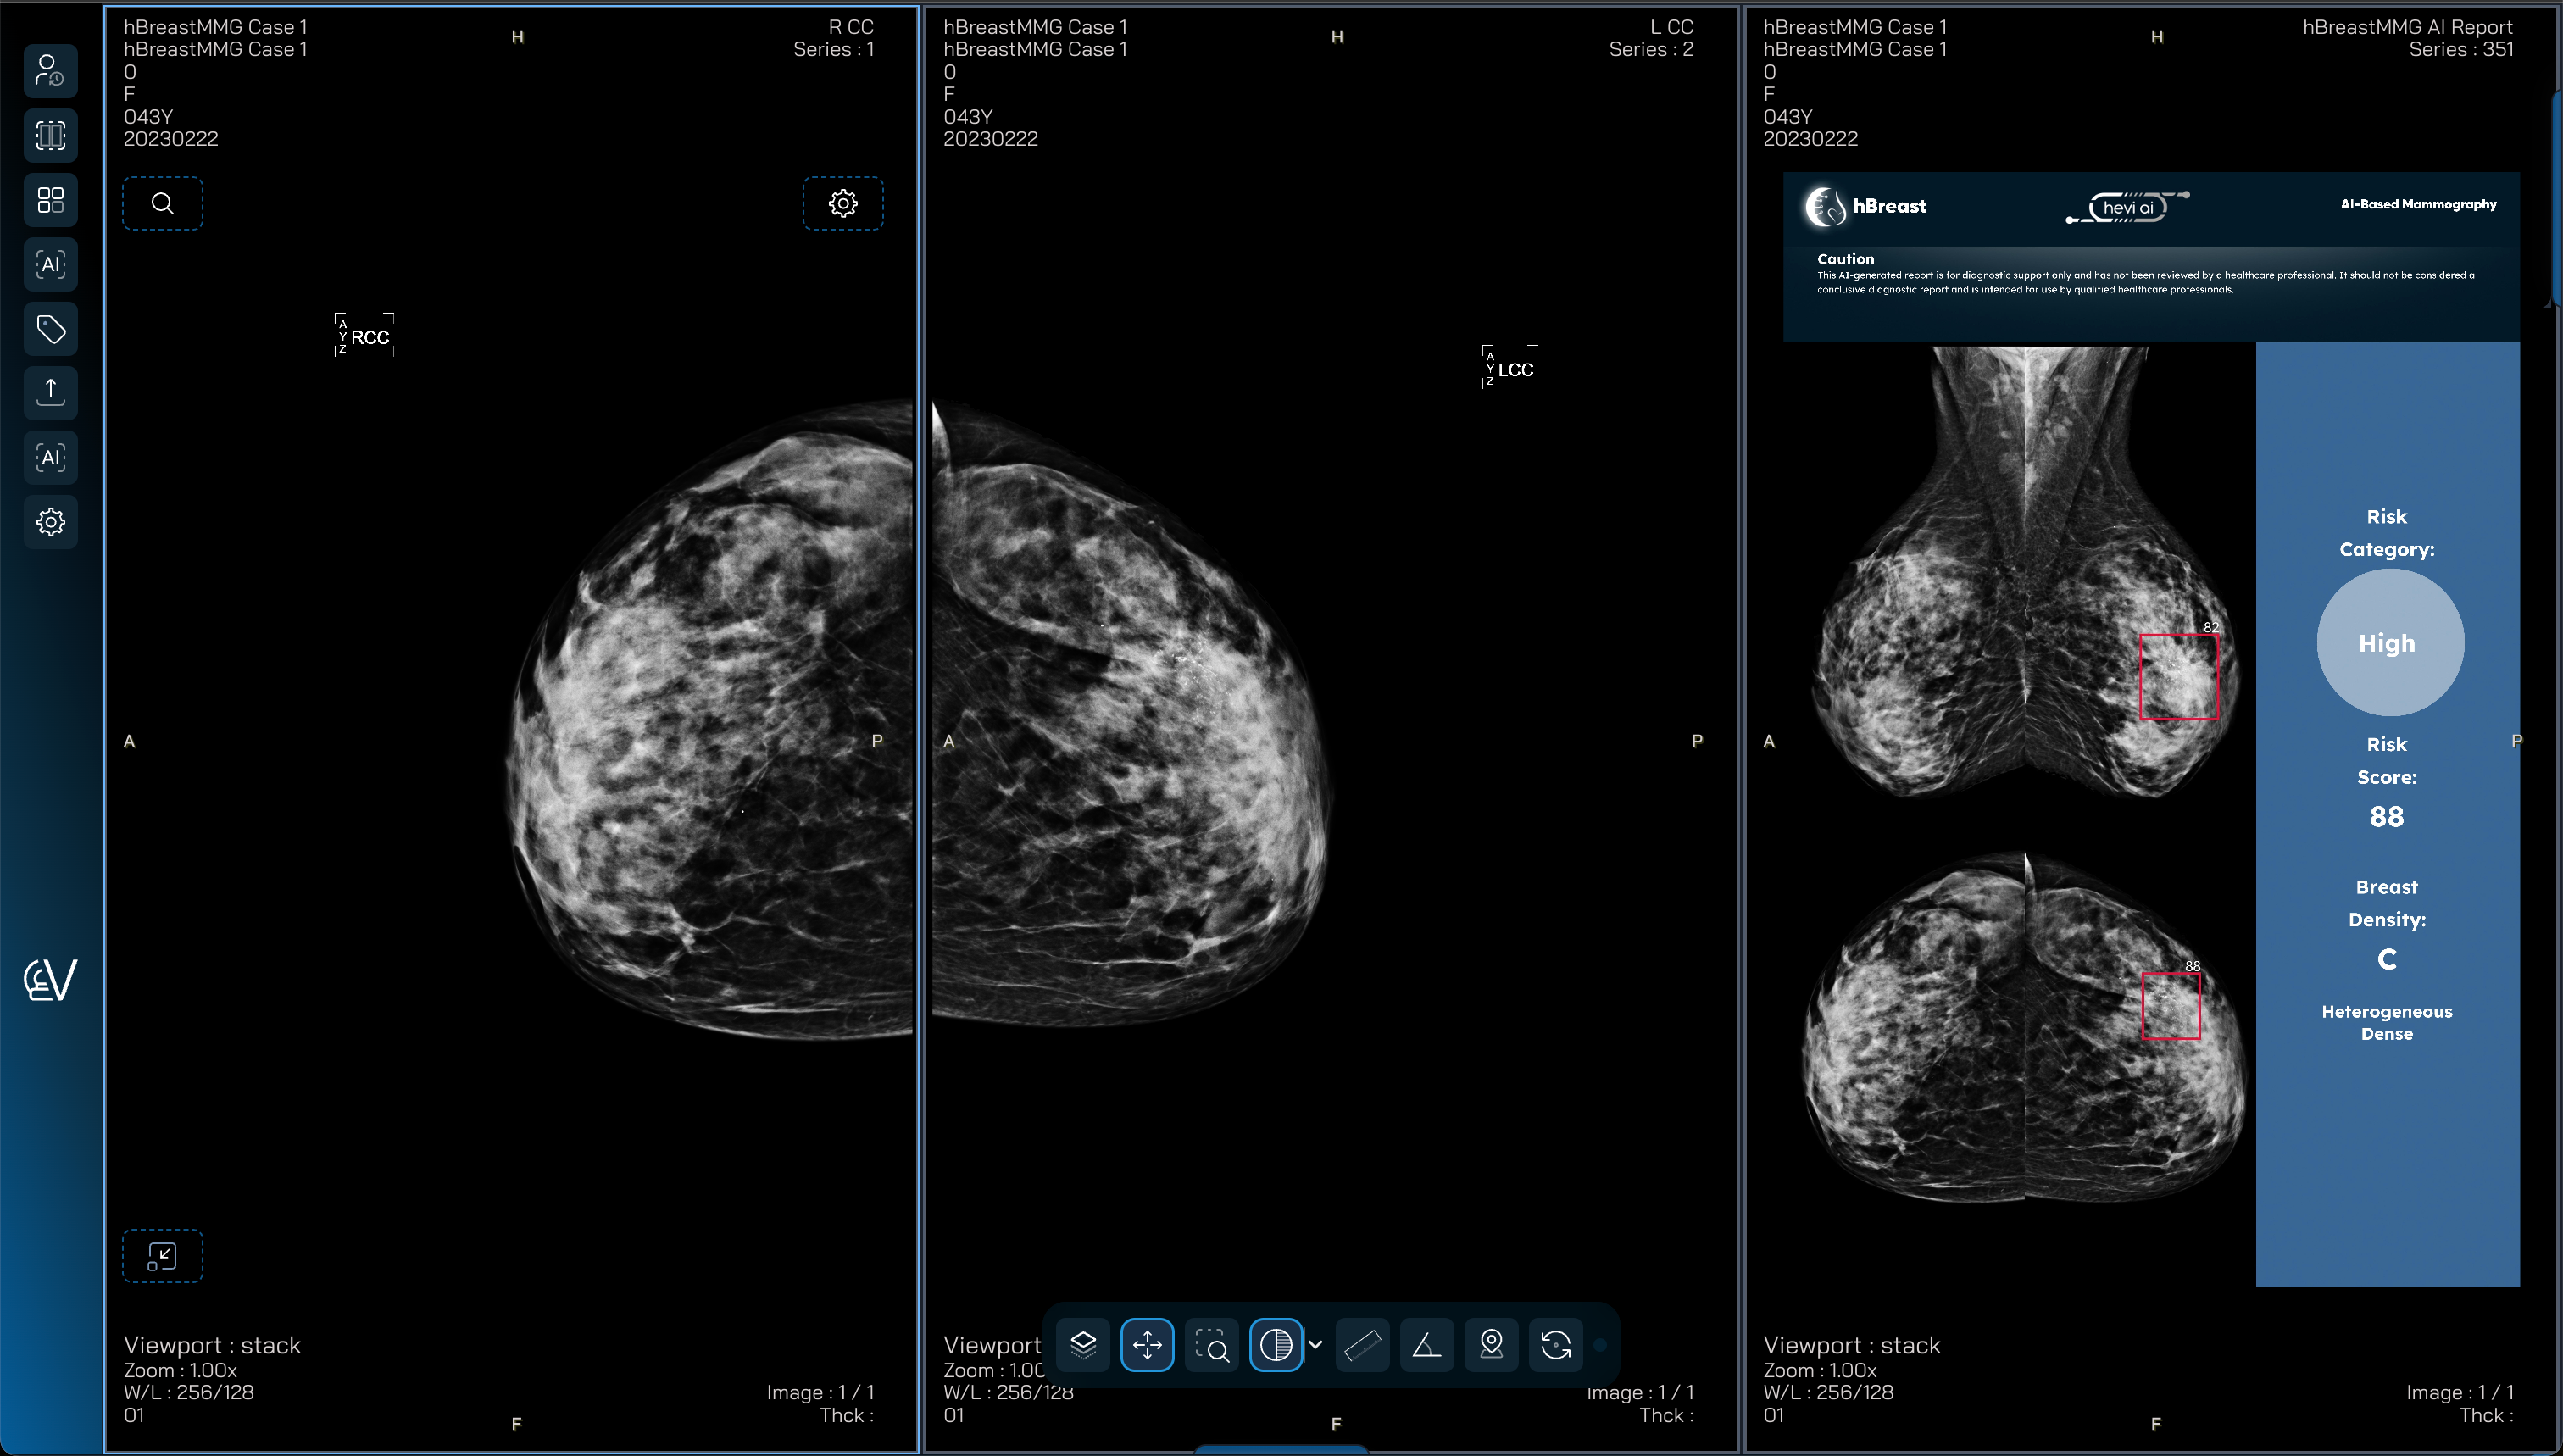Toggle the zoom region magnifier tool

click(1212, 1345)
